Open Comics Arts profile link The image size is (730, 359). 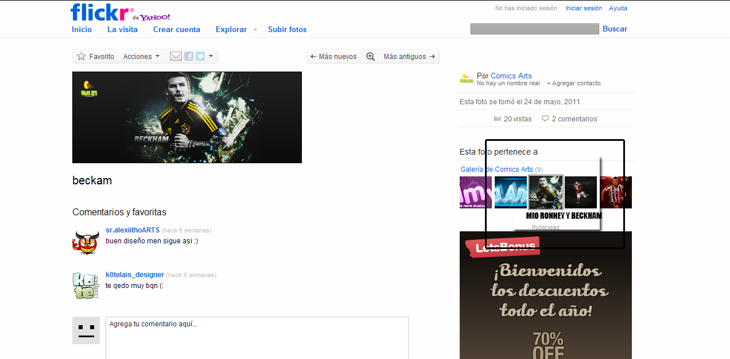[x=511, y=76]
